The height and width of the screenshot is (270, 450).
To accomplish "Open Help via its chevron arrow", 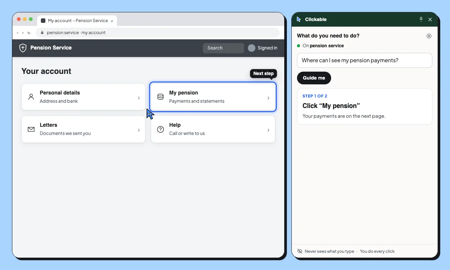I will (268, 130).
